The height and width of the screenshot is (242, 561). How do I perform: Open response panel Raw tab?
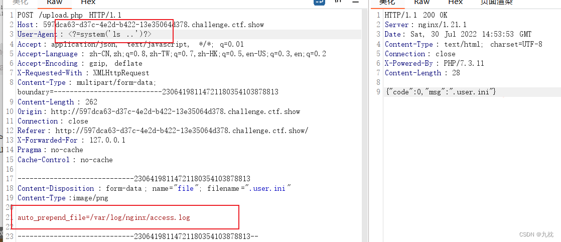[422, 2]
